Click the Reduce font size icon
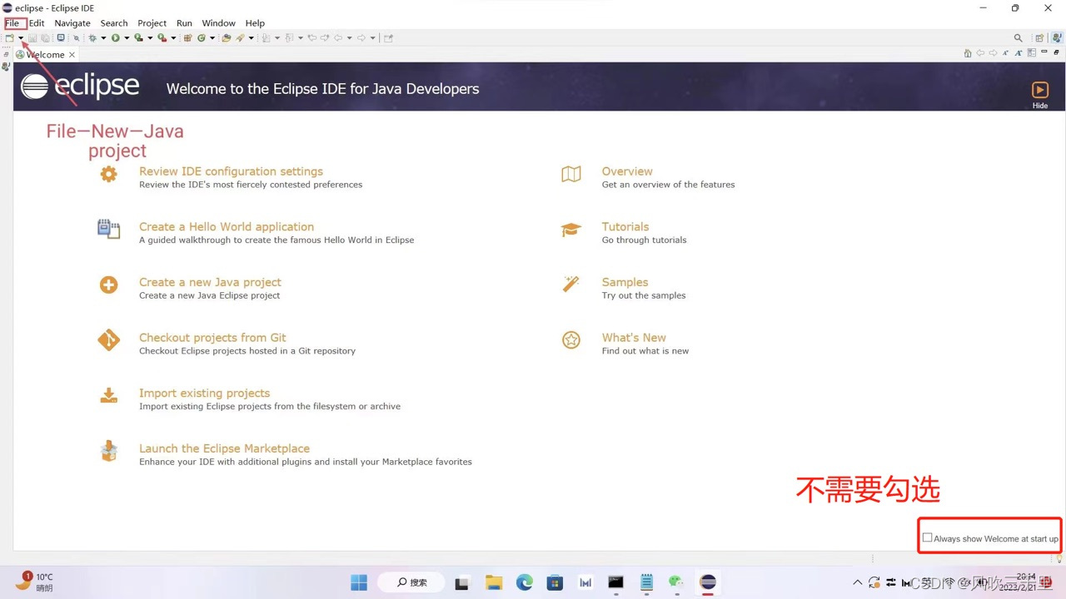 [x=1005, y=52]
